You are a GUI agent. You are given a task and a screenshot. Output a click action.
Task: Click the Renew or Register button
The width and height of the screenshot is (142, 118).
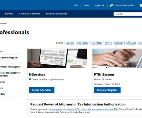(107, 90)
